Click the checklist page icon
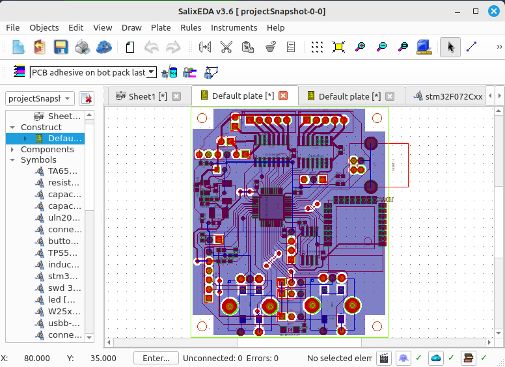Image resolution: width=505 pixels, height=367 pixels. (291, 47)
